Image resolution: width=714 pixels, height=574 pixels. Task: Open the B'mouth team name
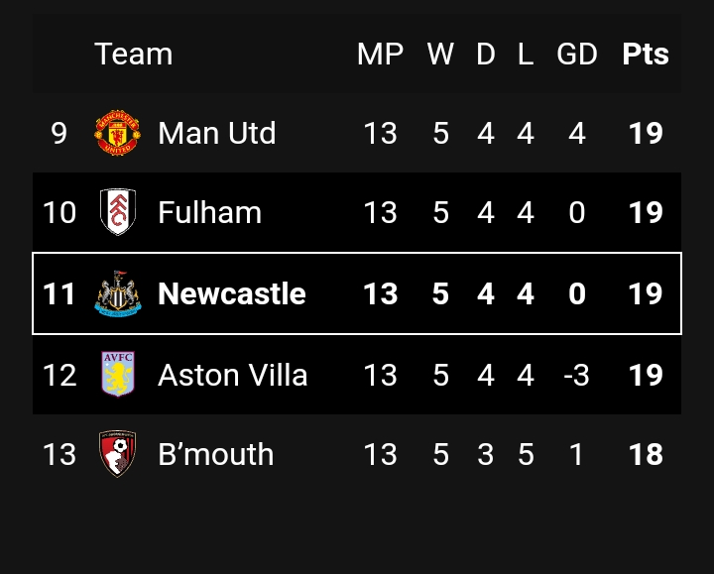point(215,454)
